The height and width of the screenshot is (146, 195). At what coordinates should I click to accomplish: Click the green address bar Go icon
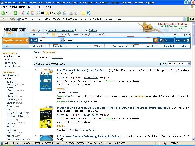click(188, 19)
